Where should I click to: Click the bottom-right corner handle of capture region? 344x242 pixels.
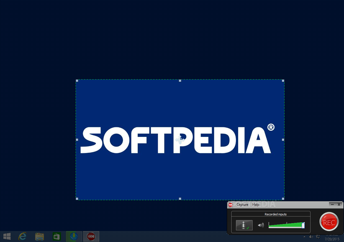pyautogui.click(x=283, y=198)
